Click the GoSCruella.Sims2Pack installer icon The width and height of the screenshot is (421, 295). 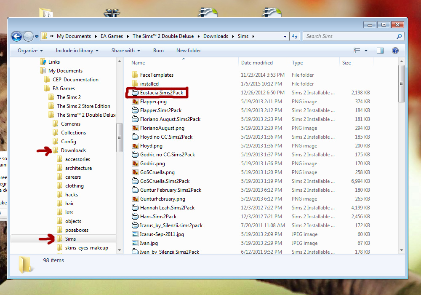pos(136,181)
